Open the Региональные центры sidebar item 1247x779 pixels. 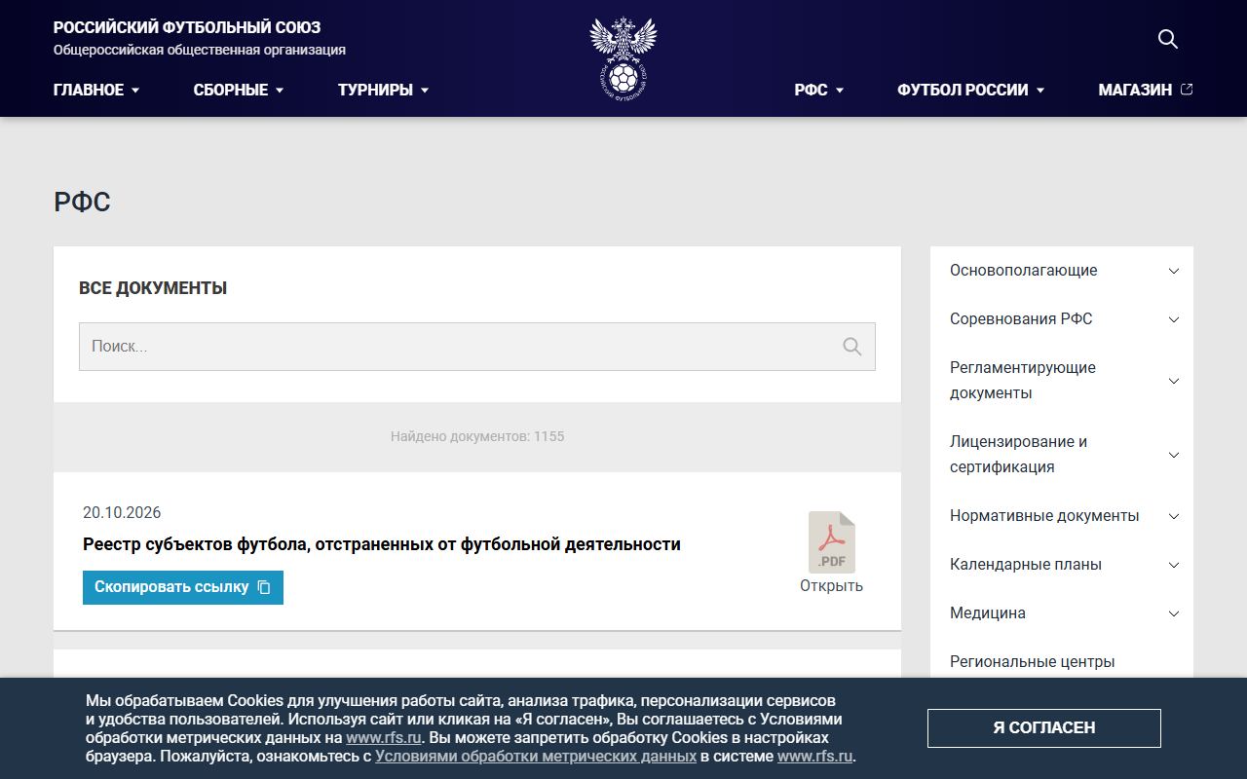(x=1033, y=662)
